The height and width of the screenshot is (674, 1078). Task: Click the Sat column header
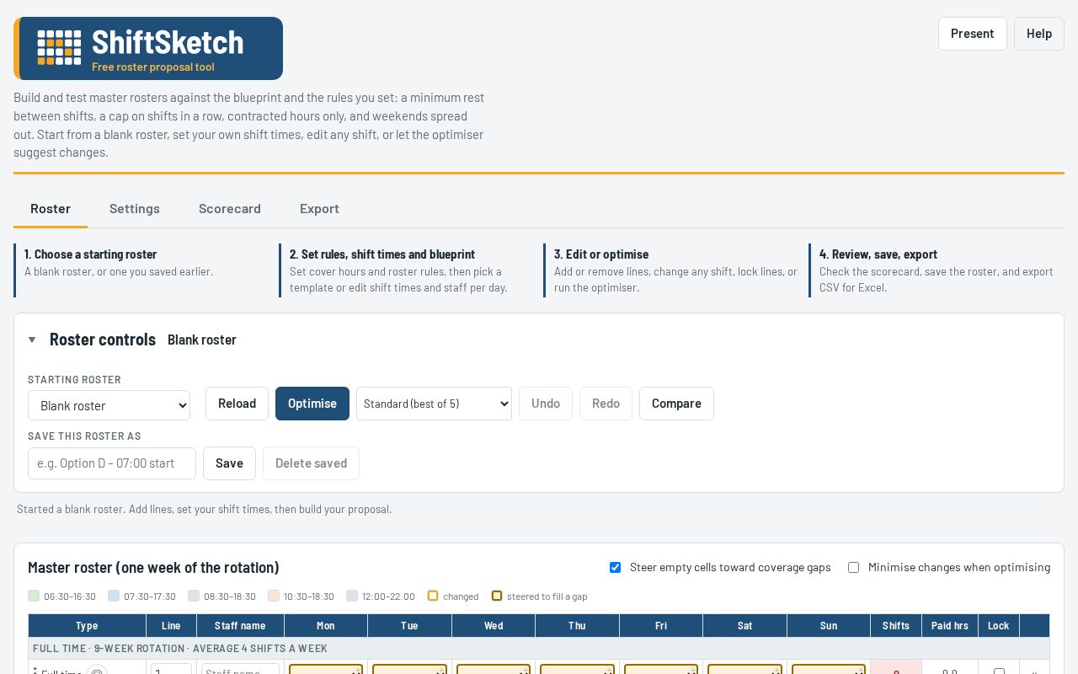744,626
